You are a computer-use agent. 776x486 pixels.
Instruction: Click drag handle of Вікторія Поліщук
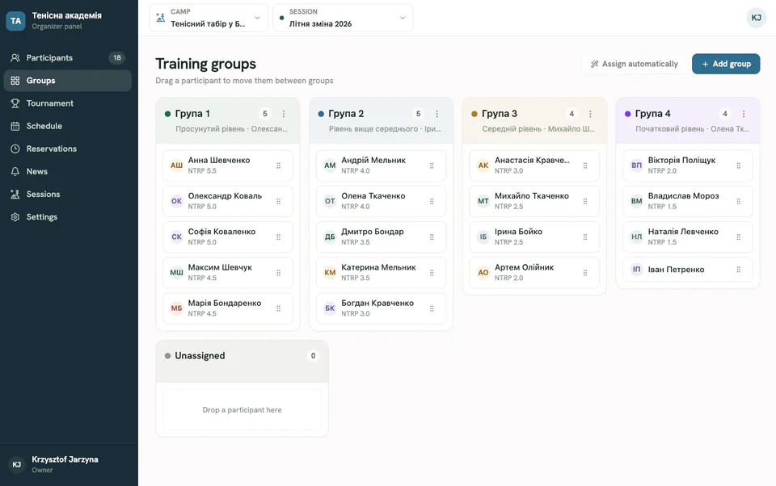tap(739, 165)
